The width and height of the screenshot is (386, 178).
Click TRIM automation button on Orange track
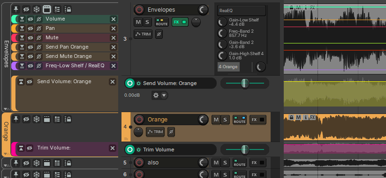155,132
